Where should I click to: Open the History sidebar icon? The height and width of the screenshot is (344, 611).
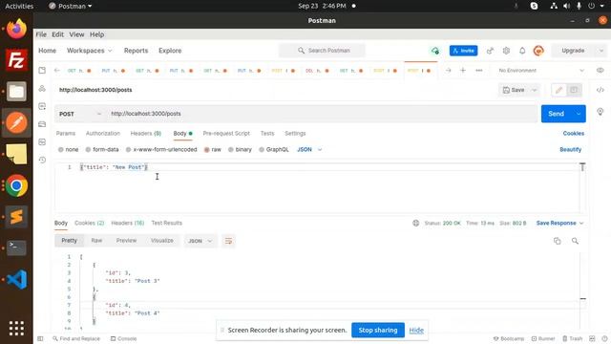tap(42, 160)
